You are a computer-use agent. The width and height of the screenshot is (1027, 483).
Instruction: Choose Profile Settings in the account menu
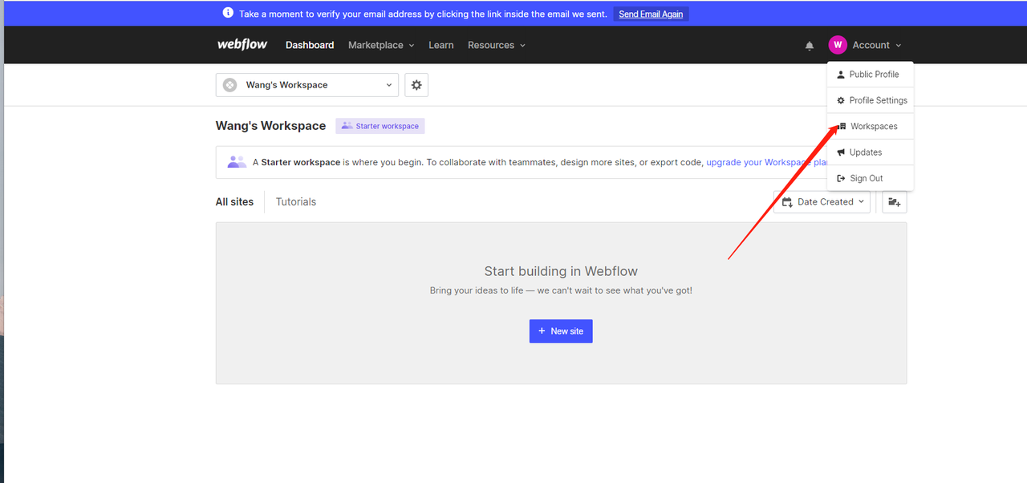click(871, 100)
